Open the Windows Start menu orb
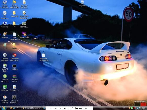147x110 pixels. coord(4,108)
